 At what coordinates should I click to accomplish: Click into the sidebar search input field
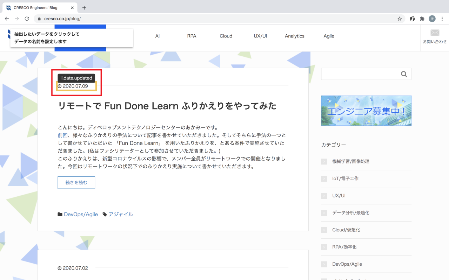pos(361,74)
